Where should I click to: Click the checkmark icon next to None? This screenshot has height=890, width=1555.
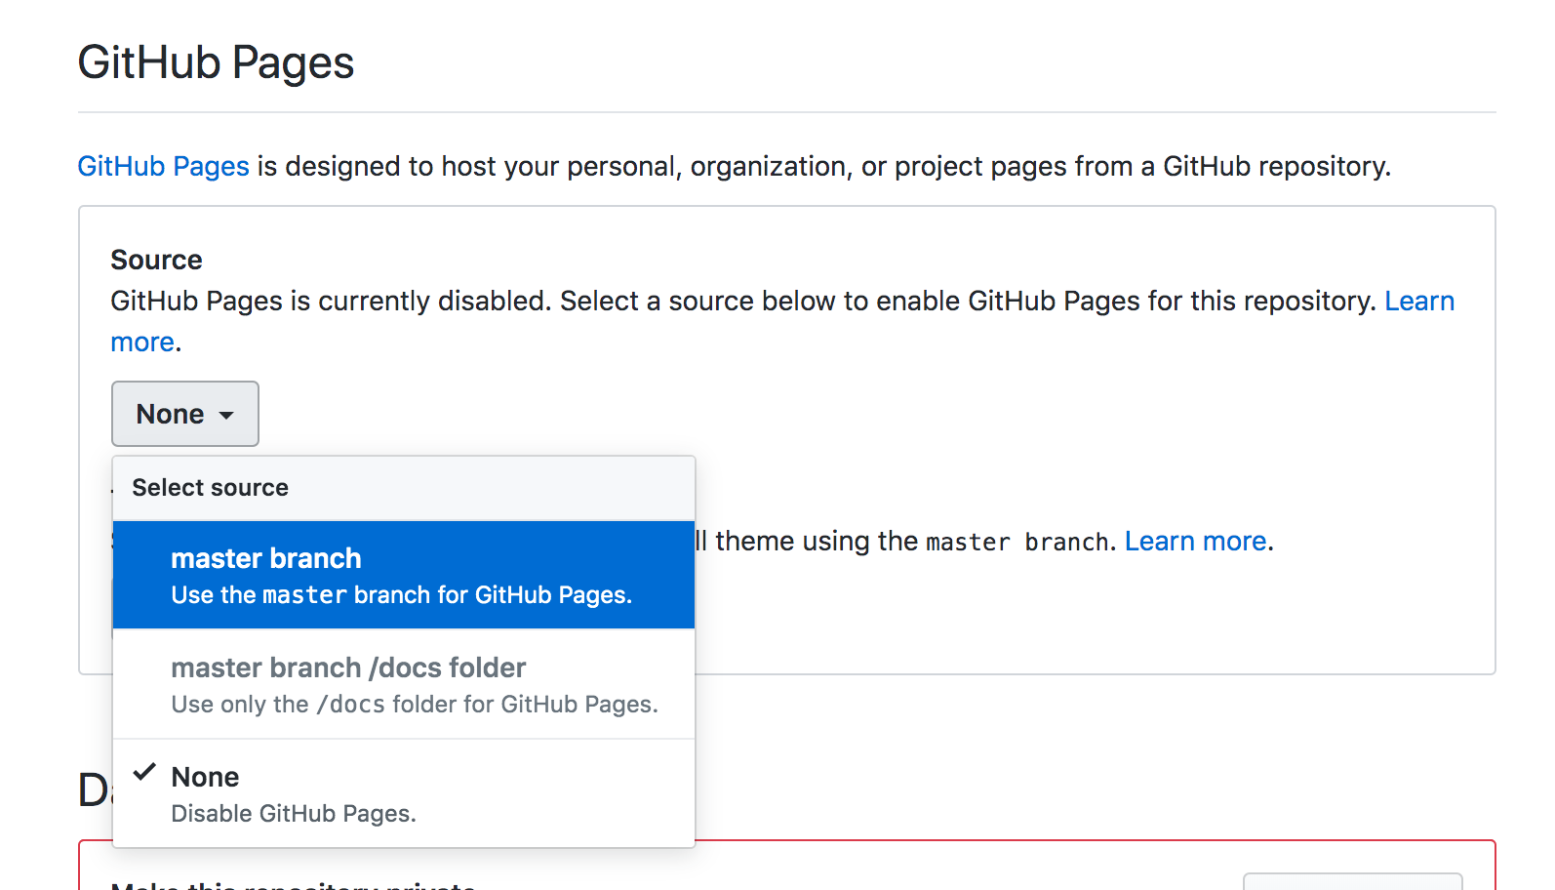point(144,772)
